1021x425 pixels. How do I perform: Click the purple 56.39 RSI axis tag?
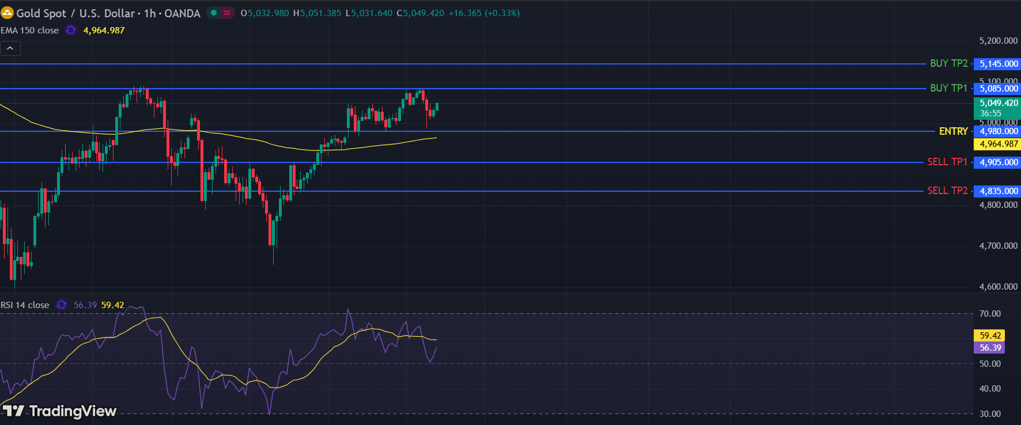[990, 348]
